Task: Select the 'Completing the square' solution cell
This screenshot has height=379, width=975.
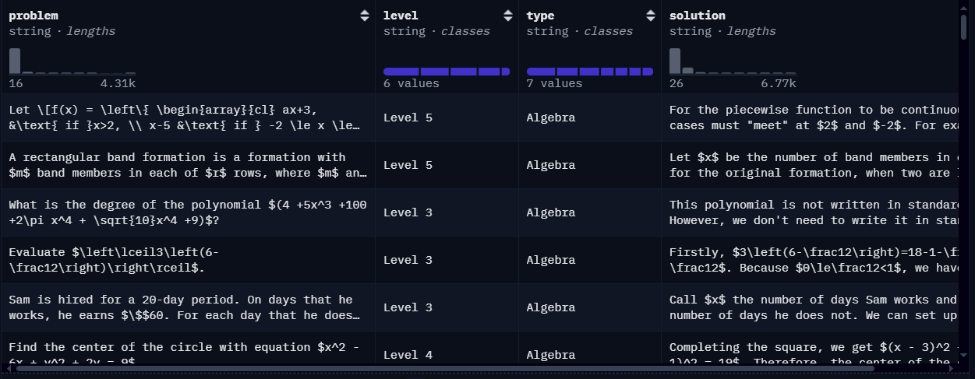Action: (x=811, y=355)
